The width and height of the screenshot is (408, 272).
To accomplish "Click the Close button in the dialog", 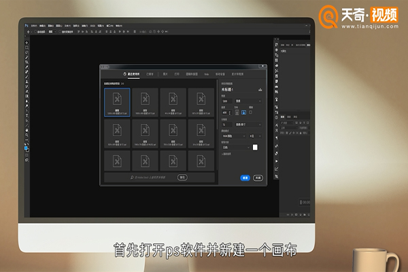I will click(x=258, y=177).
